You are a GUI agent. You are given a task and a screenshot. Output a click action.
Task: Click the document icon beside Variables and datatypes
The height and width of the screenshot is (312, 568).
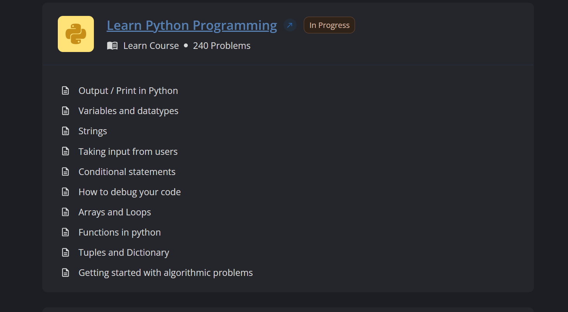click(66, 111)
